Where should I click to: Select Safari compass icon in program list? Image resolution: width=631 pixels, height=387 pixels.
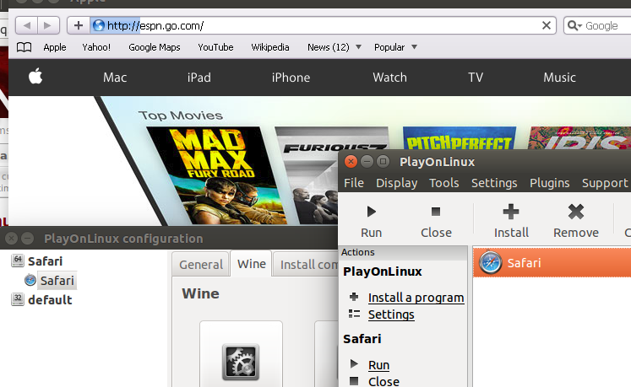click(490, 263)
